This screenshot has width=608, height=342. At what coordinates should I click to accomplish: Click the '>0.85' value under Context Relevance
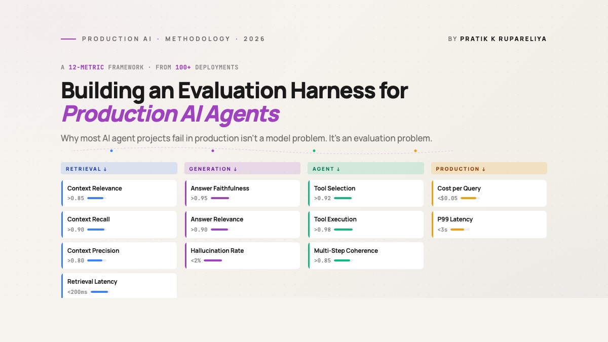click(75, 199)
